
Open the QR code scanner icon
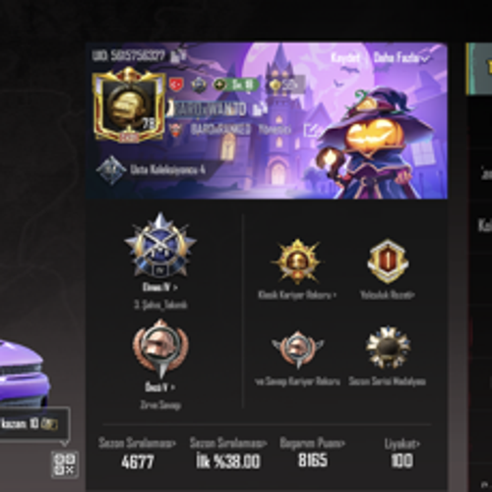click(65, 463)
